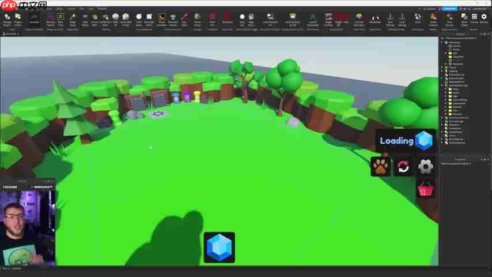Click the red circular arrows game icon

(x=403, y=167)
